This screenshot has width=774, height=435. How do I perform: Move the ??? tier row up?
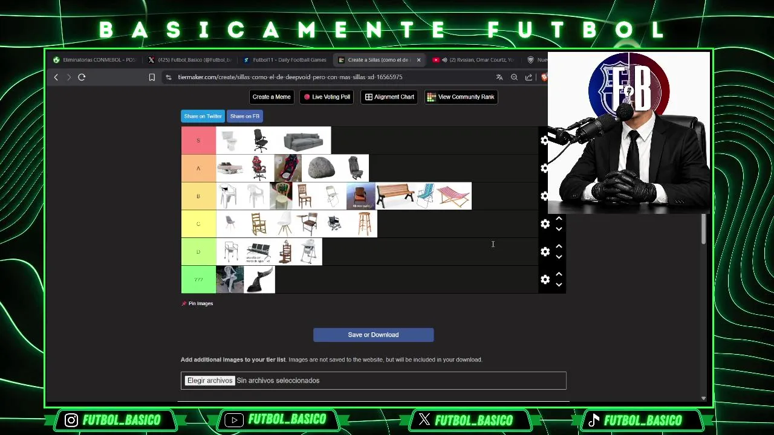coord(559,274)
